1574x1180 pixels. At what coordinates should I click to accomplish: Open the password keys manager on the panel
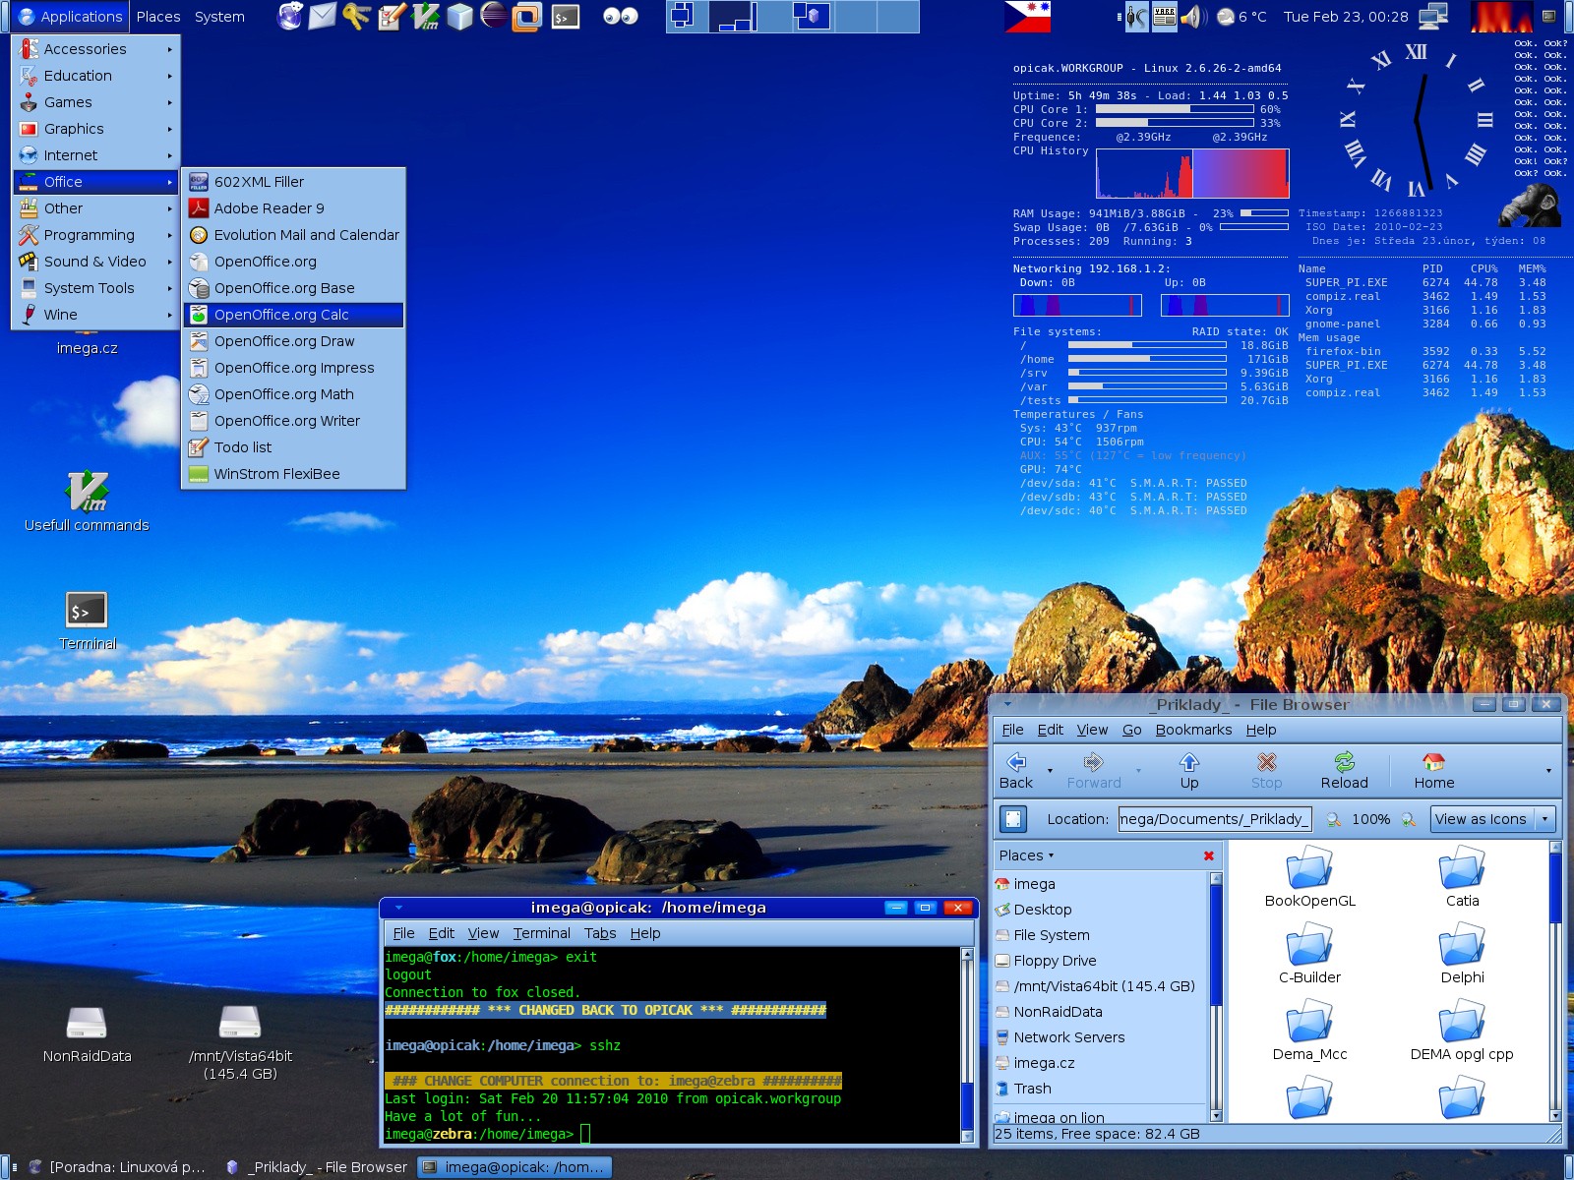point(357,17)
